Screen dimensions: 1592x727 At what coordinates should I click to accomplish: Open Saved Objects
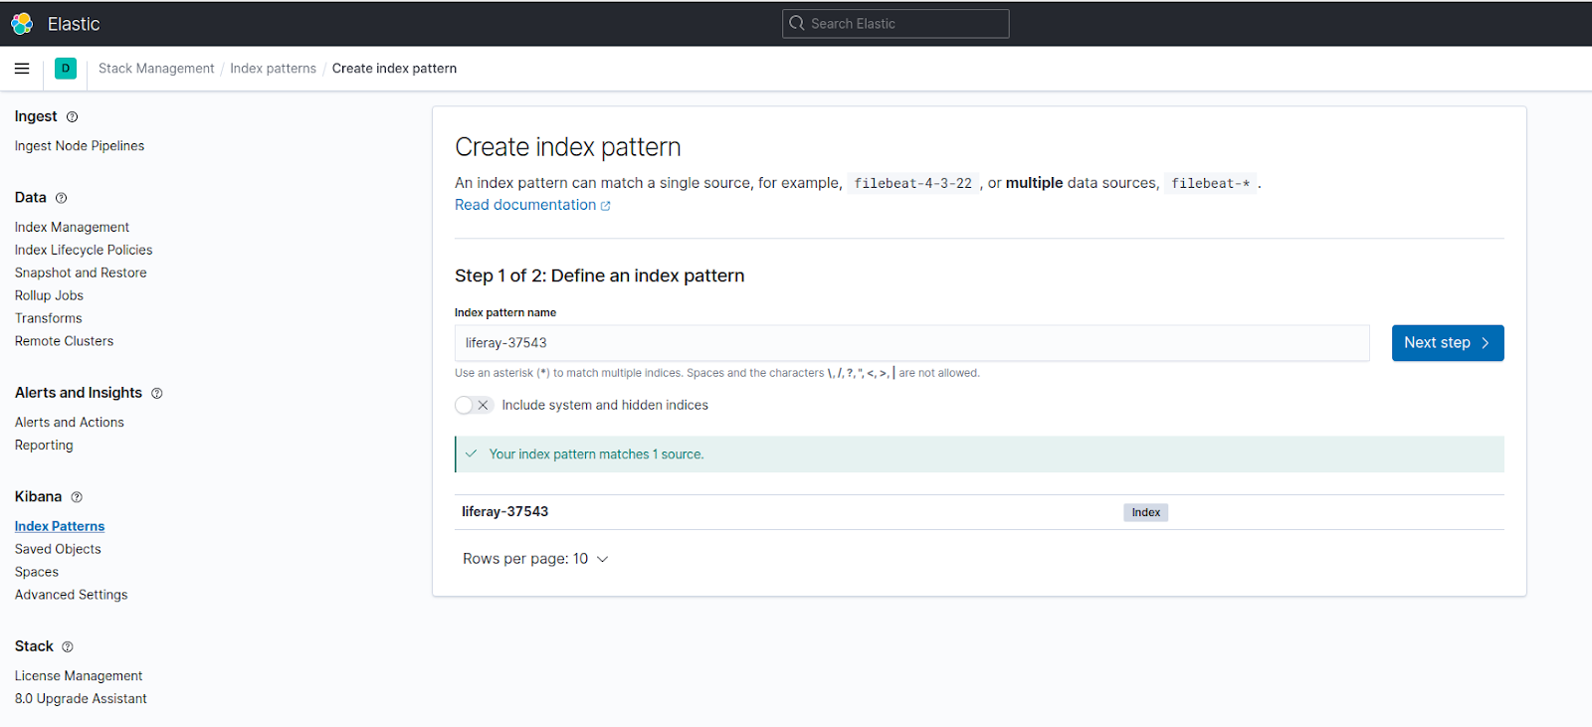[58, 550]
